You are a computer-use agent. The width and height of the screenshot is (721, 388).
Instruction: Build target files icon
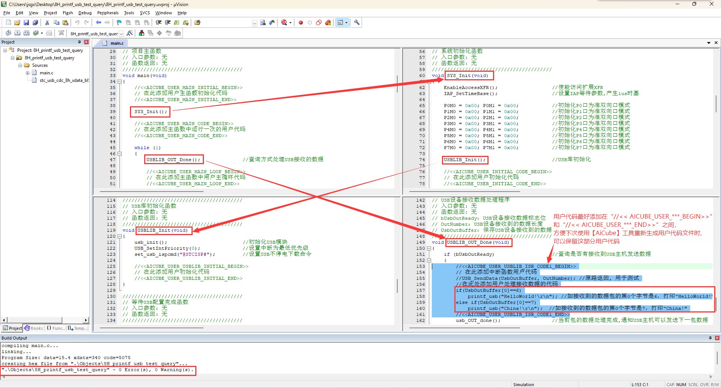[x=18, y=33]
